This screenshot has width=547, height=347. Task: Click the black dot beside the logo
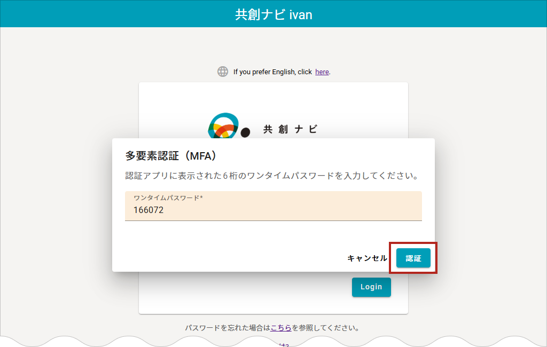click(245, 132)
